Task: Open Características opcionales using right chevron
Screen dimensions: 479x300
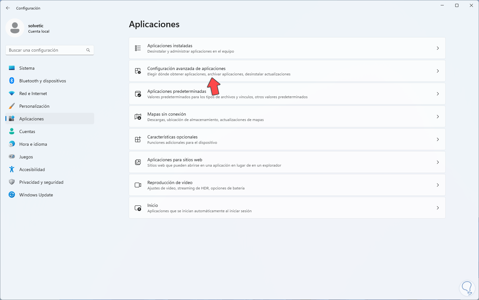Action: pyautogui.click(x=438, y=139)
